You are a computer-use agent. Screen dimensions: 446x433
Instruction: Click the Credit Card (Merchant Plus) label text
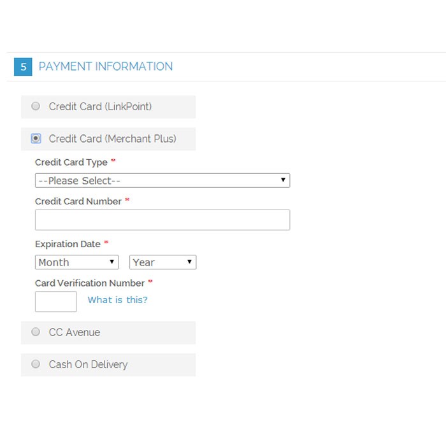coord(112,138)
